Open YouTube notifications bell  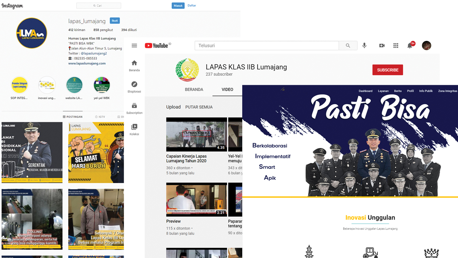point(410,46)
